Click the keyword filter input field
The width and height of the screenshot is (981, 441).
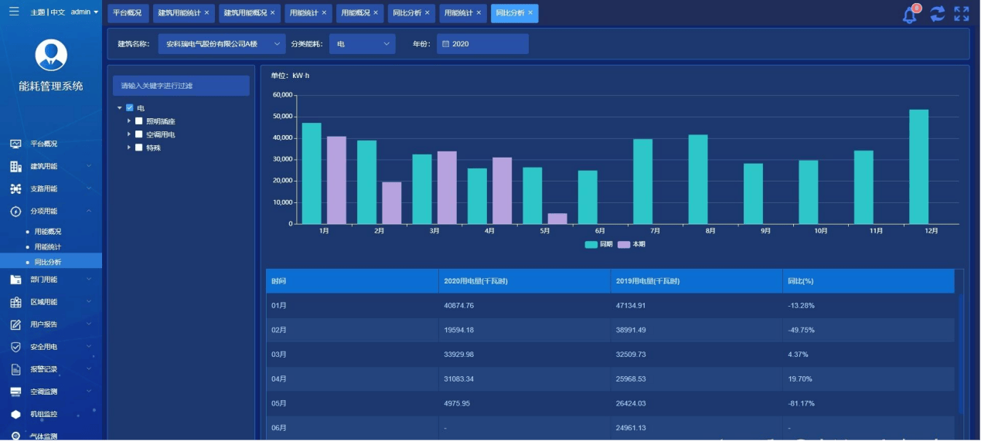(181, 86)
